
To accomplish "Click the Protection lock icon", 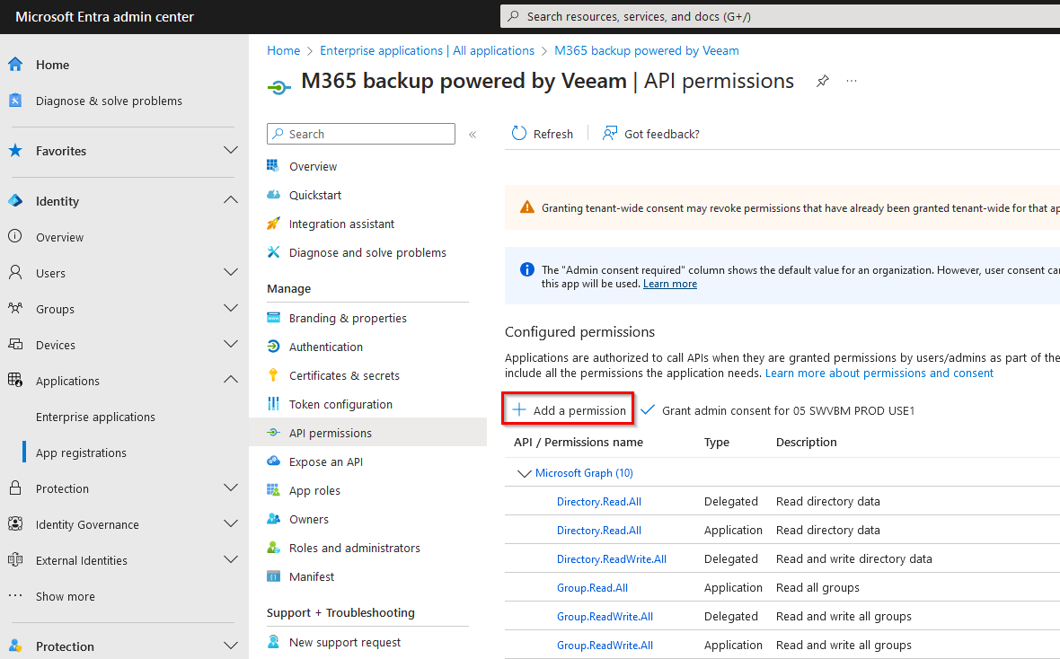I will click(15, 488).
